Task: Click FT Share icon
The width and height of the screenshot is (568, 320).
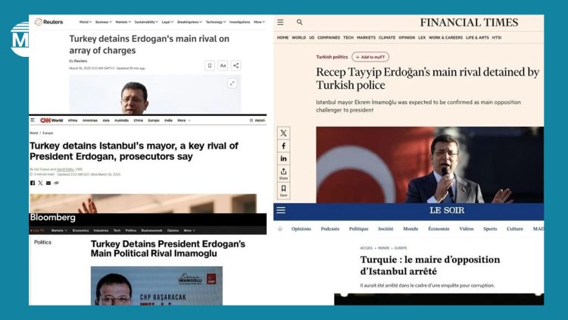Action: (x=283, y=173)
